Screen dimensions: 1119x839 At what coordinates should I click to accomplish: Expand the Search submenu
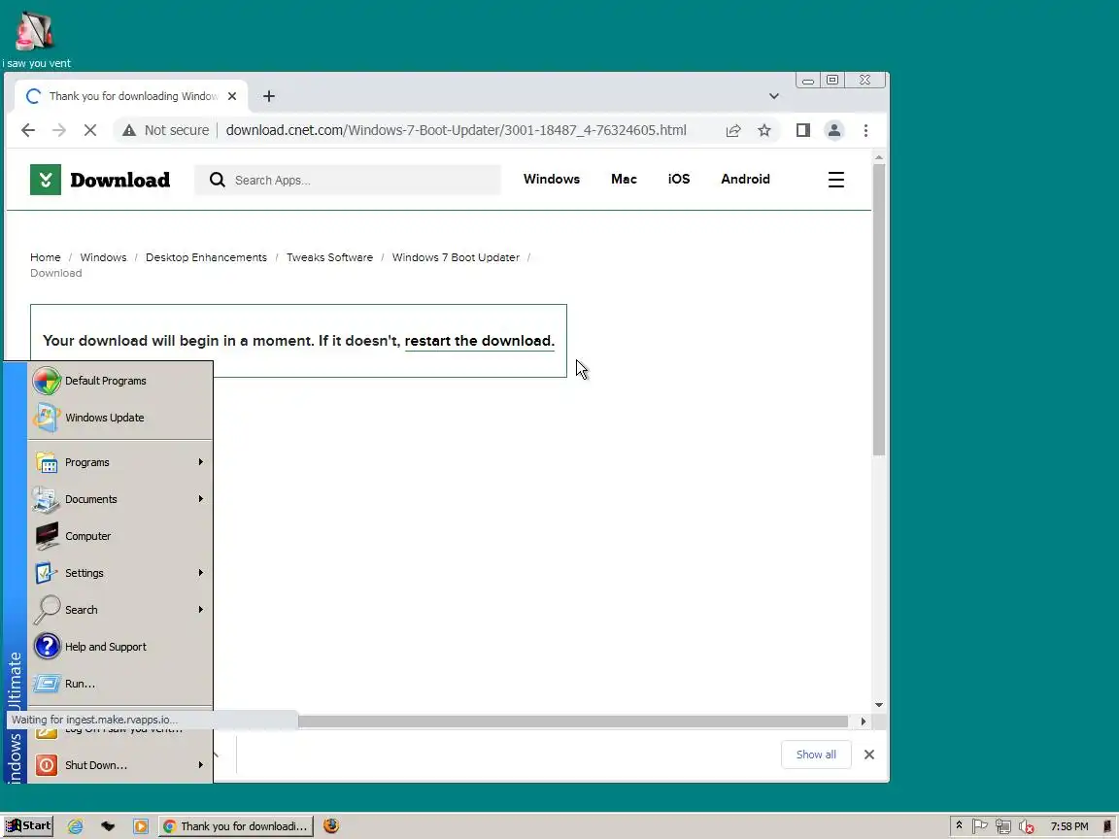119,609
